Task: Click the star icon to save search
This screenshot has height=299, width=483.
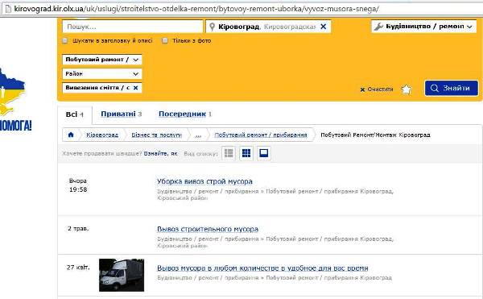Action: pyautogui.click(x=407, y=89)
